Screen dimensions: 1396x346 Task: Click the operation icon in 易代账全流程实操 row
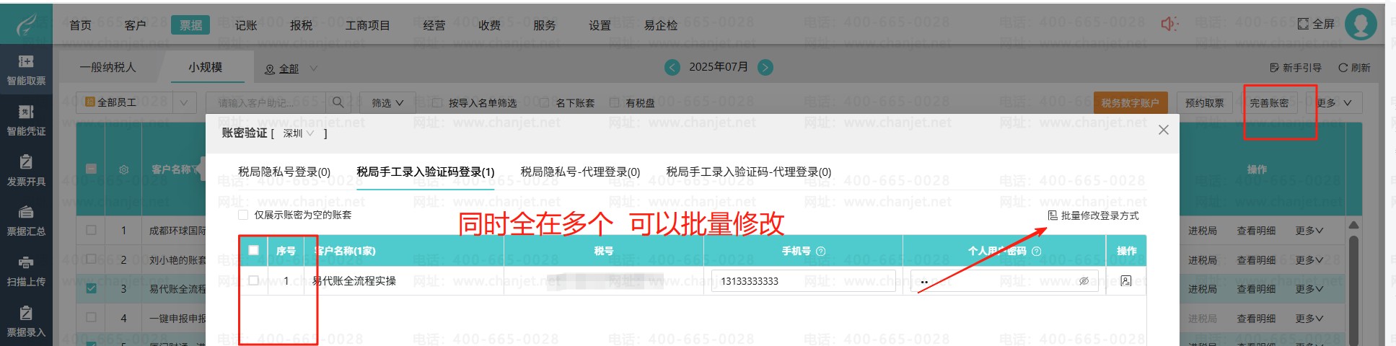(x=1126, y=280)
